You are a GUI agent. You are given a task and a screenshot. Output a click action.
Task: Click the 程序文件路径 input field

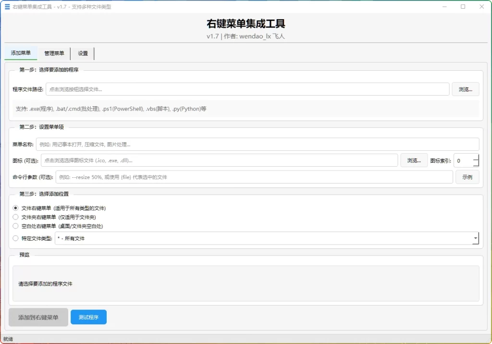click(x=240, y=89)
